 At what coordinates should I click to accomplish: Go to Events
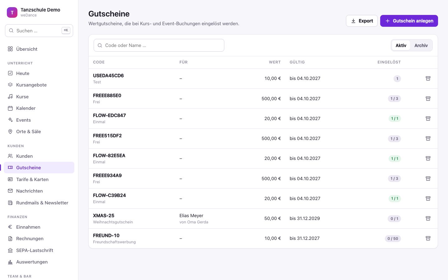coord(39,120)
